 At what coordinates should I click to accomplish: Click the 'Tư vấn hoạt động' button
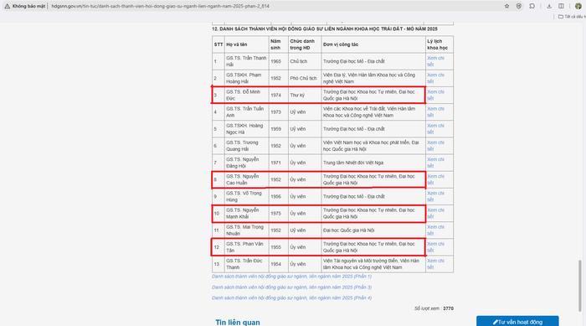pos(517,321)
